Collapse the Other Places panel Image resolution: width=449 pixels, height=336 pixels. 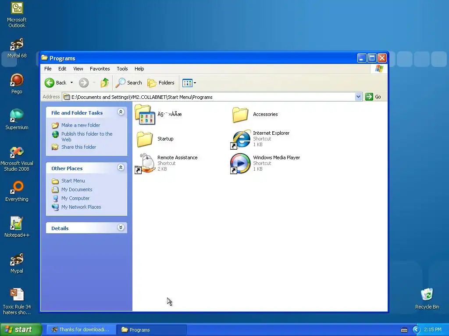(x=121, y=168)
